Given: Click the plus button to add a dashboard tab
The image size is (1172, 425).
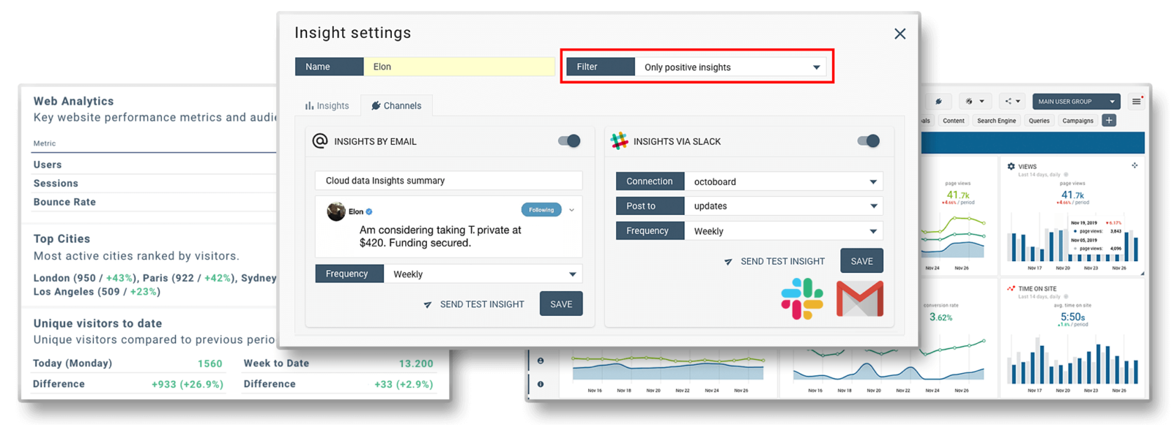Looking at the screenshot, I should pyautogui.click(x=1109, y=120).
